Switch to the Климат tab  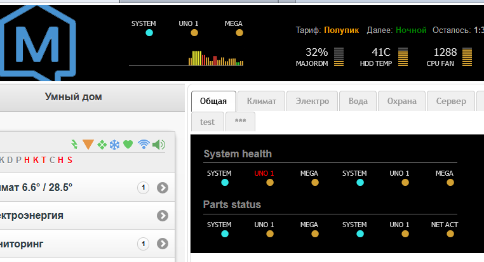click(261, 101)
